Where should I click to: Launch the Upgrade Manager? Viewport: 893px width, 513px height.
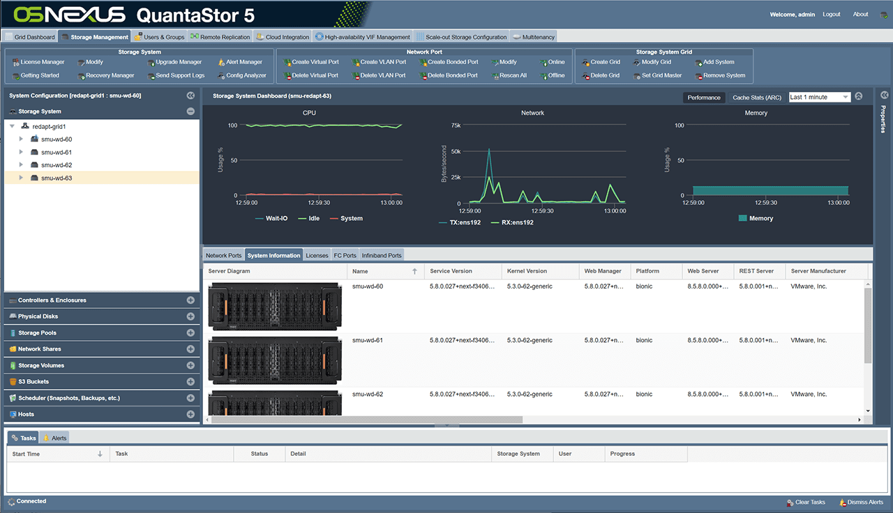[x=174, y=62]
